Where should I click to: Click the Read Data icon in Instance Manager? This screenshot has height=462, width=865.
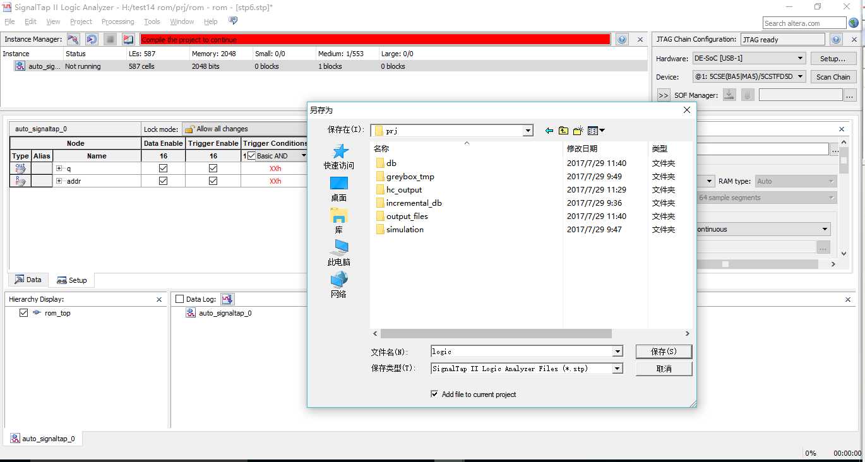tap(129, 39)
